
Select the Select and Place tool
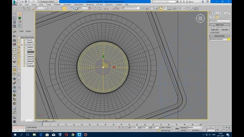pos(77,8)
